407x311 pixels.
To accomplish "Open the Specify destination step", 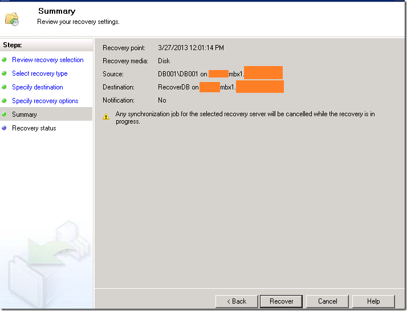I will (38, 87).
